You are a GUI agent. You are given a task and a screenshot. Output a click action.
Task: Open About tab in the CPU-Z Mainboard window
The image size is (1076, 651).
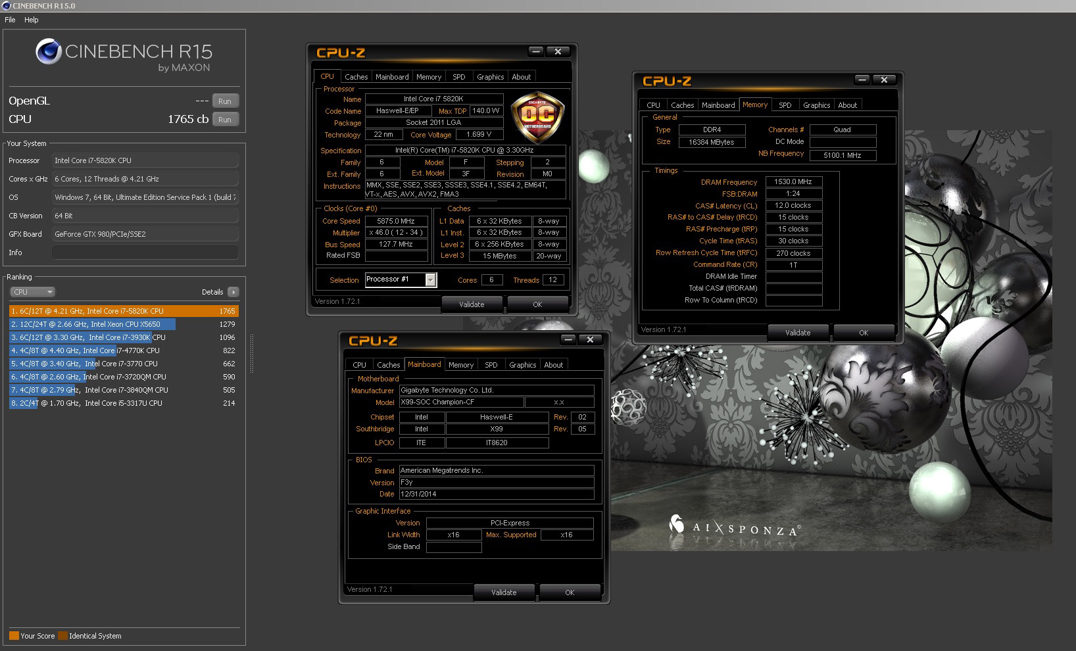coord(554,365)
